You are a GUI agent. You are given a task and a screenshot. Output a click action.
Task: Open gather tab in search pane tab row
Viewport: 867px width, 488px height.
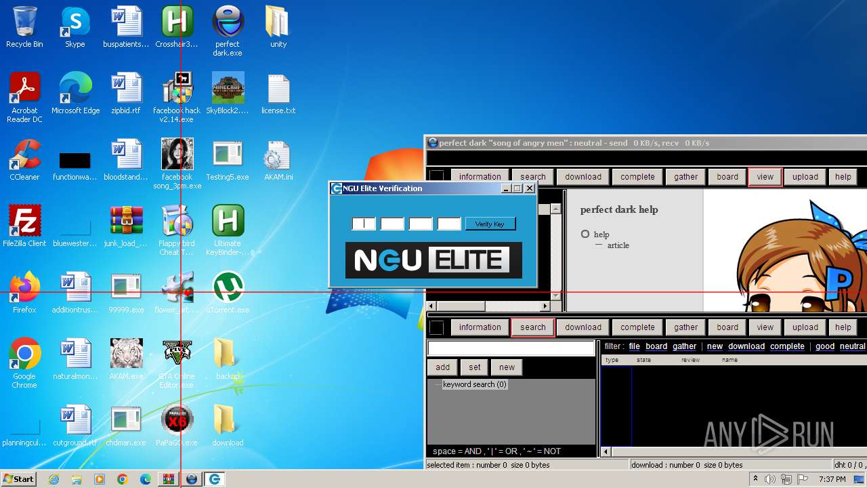pyautogui.click(x=685, y=327)
